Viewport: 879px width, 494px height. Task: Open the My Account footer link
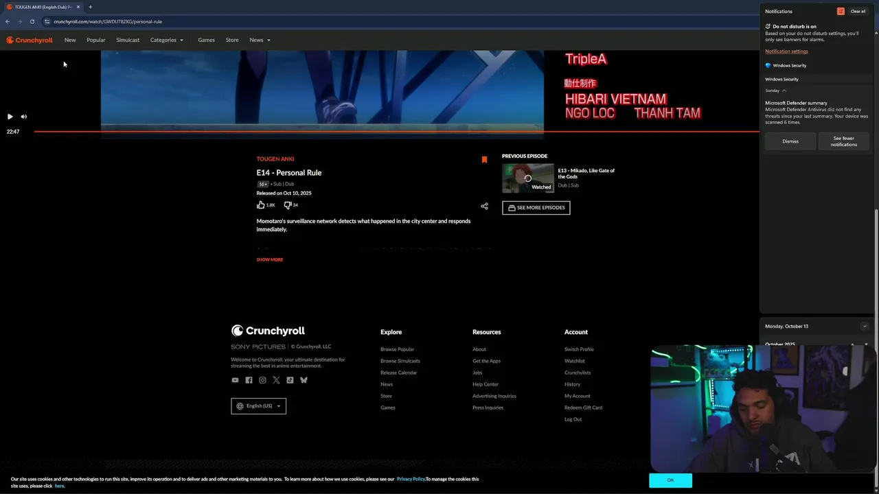[x=577, y=396]
